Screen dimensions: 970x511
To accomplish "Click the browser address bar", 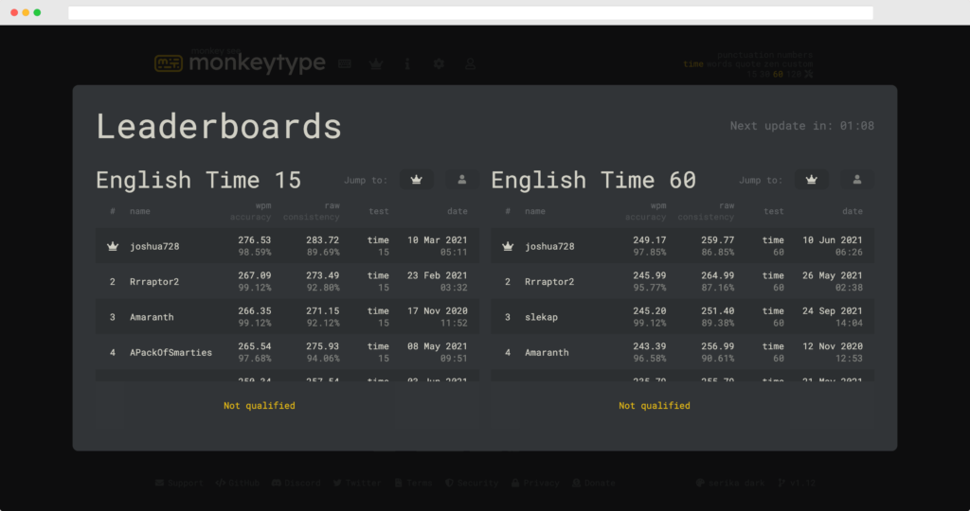I will pyautogui.click(x=470, y=12).
